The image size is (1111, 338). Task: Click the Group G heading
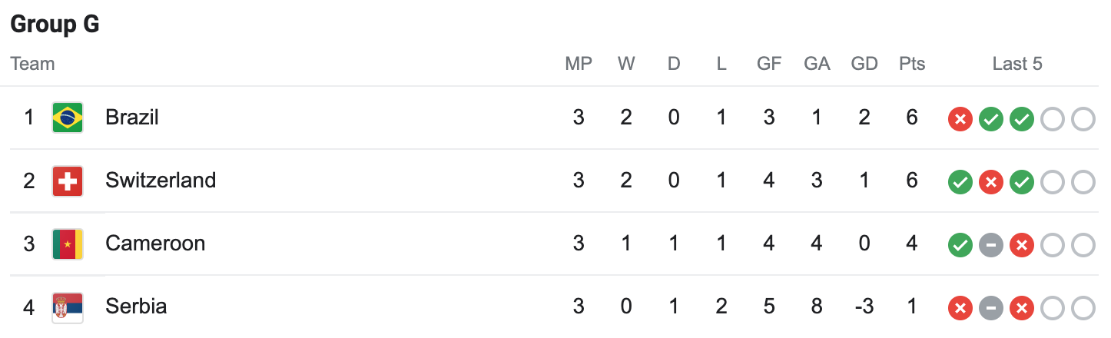[55, 25]
